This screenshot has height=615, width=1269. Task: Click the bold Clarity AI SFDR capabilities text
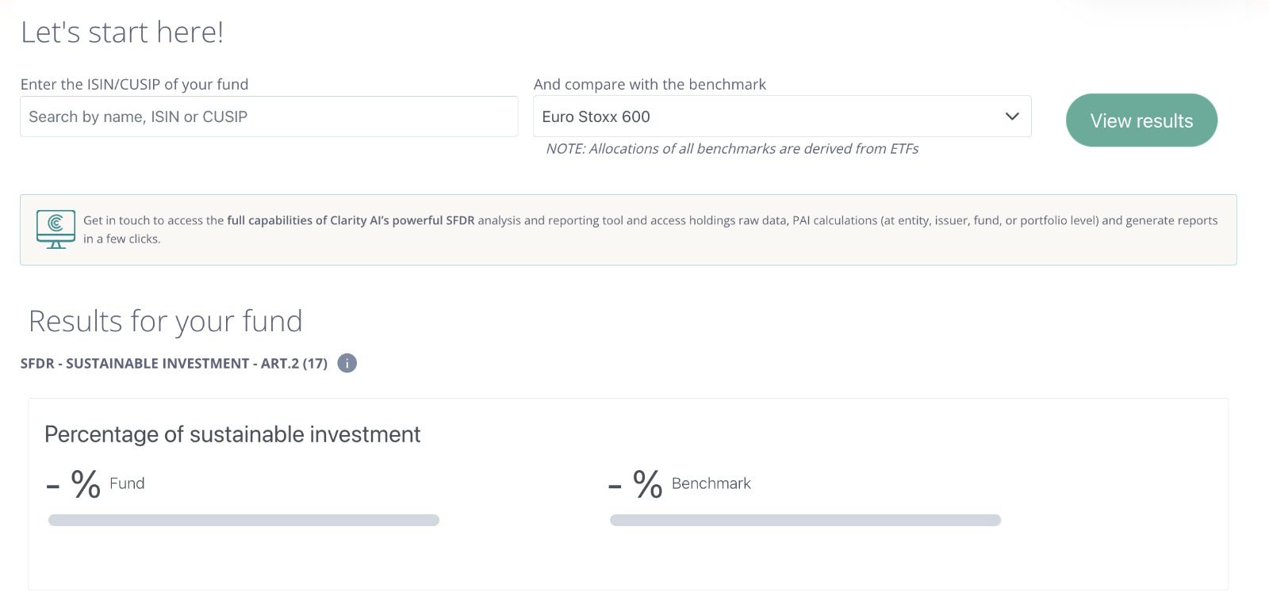click(351, 220)
